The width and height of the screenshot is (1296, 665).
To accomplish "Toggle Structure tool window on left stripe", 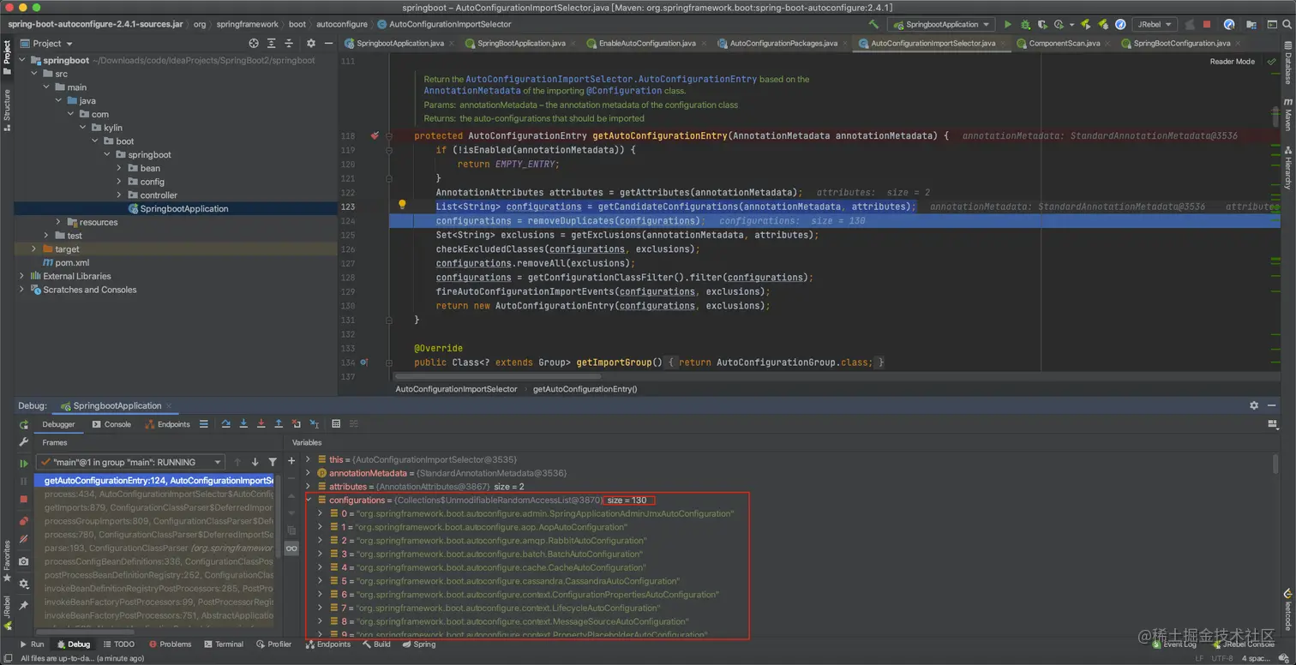I will [x=7, y=110].
